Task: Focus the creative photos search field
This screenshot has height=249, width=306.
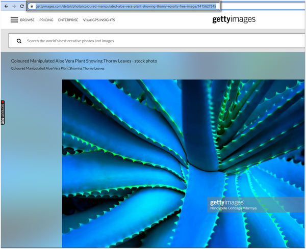Action: point(157,41)
